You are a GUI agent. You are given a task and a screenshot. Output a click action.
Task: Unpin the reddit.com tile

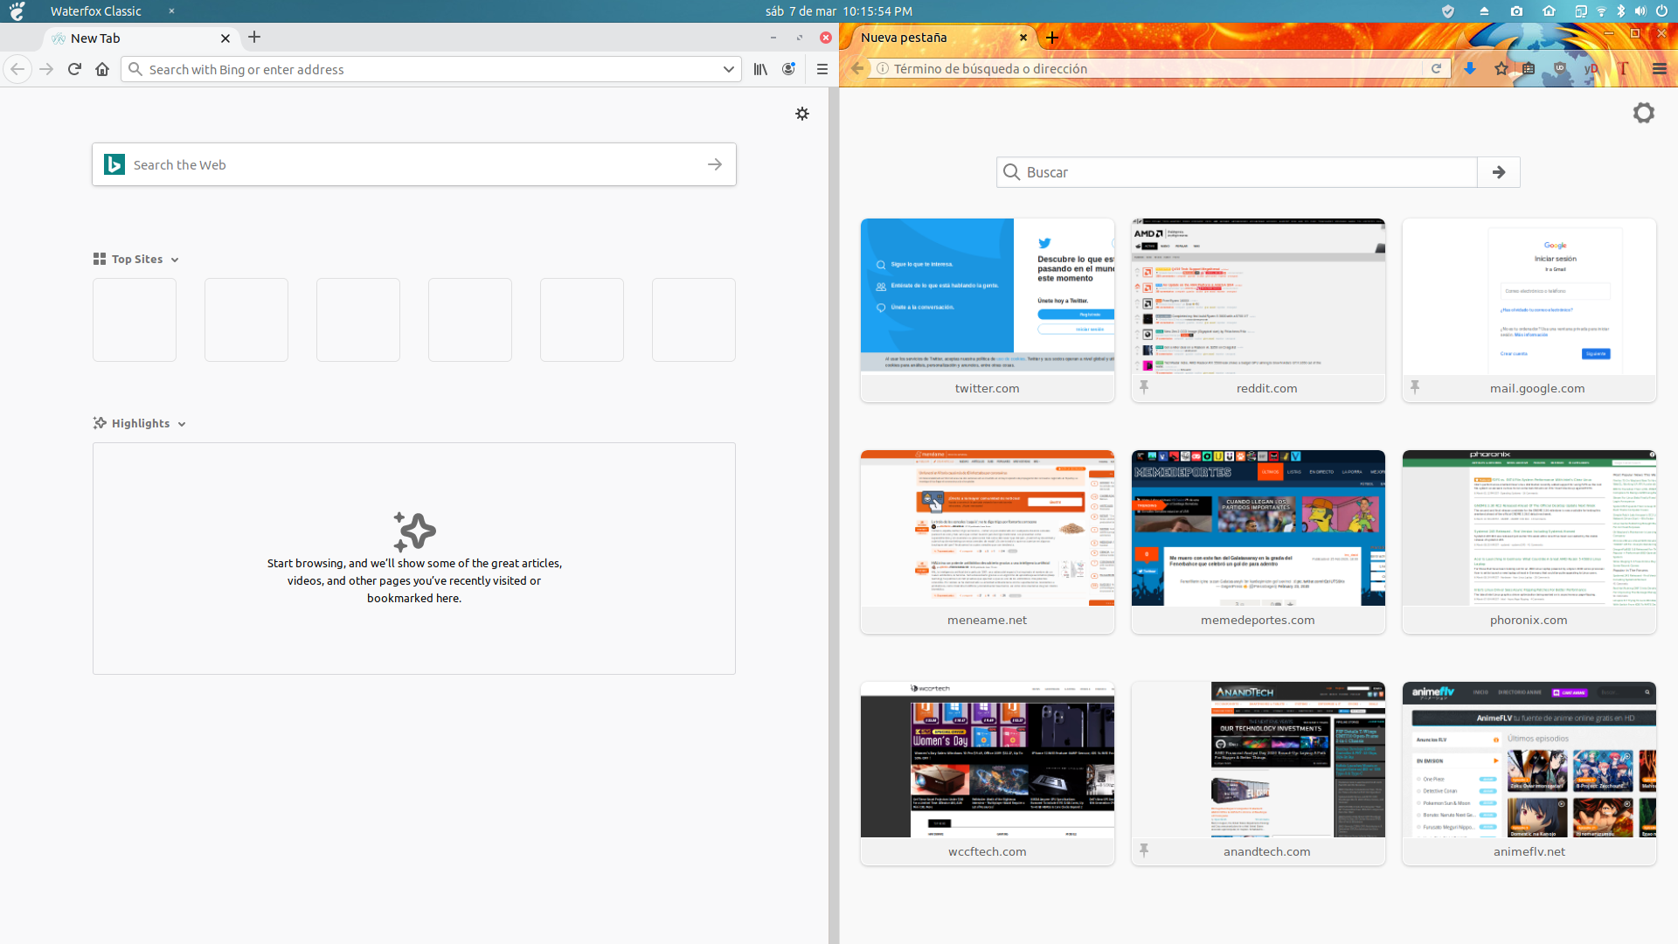coord(1145,386)
